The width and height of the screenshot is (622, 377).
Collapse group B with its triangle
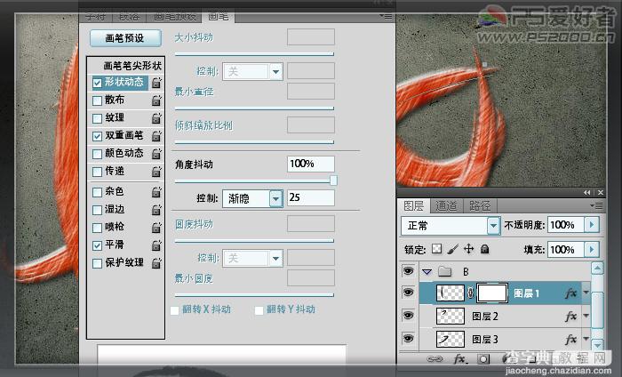pos(427,272)
